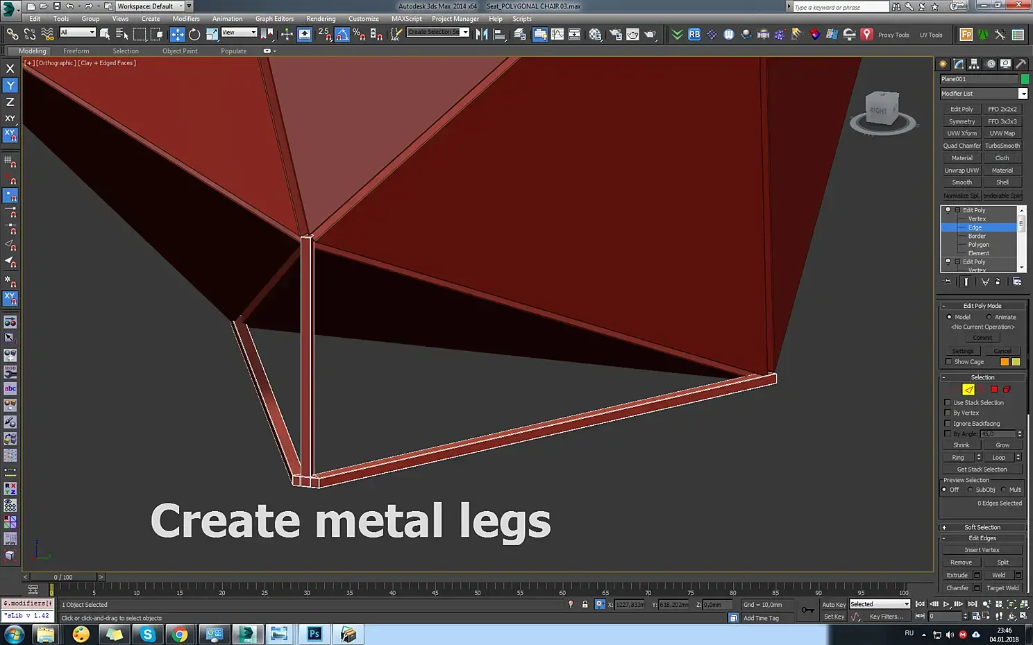Image resolution: width=1033 pixels, height=645 pixels.
Task: Switch to the Freeform ribbon tab
Action: tap(76, 51)
